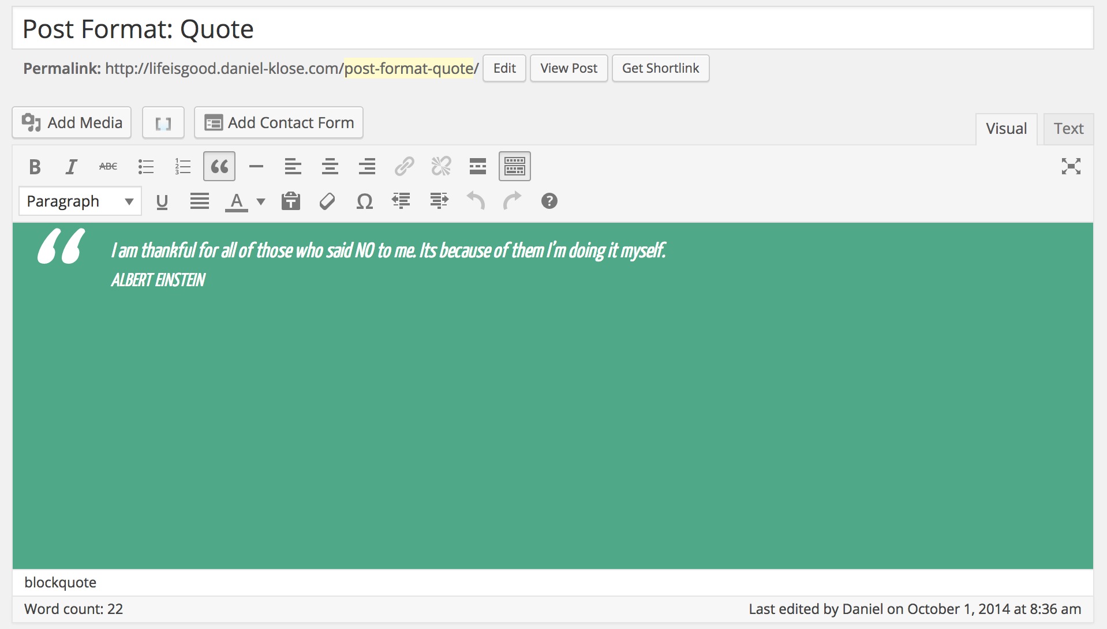Screen dimensions: 1107x629
Task: Get the post shortlink
Action: point(660,68)
